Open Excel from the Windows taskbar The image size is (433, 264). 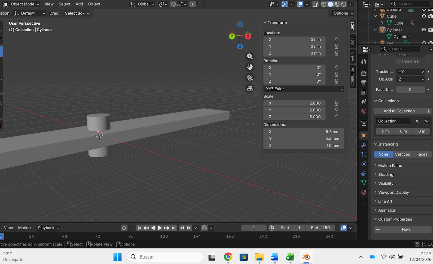(x=290, y=257)
